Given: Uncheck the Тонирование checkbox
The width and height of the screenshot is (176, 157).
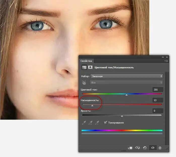Looking at the screenshot, I should click(x=105, y=122).
